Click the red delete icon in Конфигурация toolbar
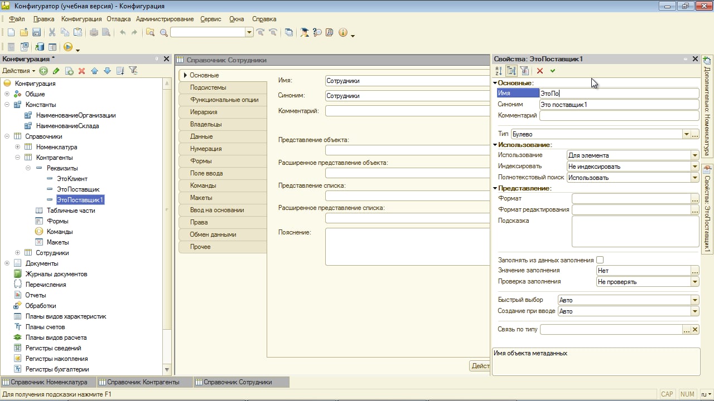 click(x=81, y=71)
